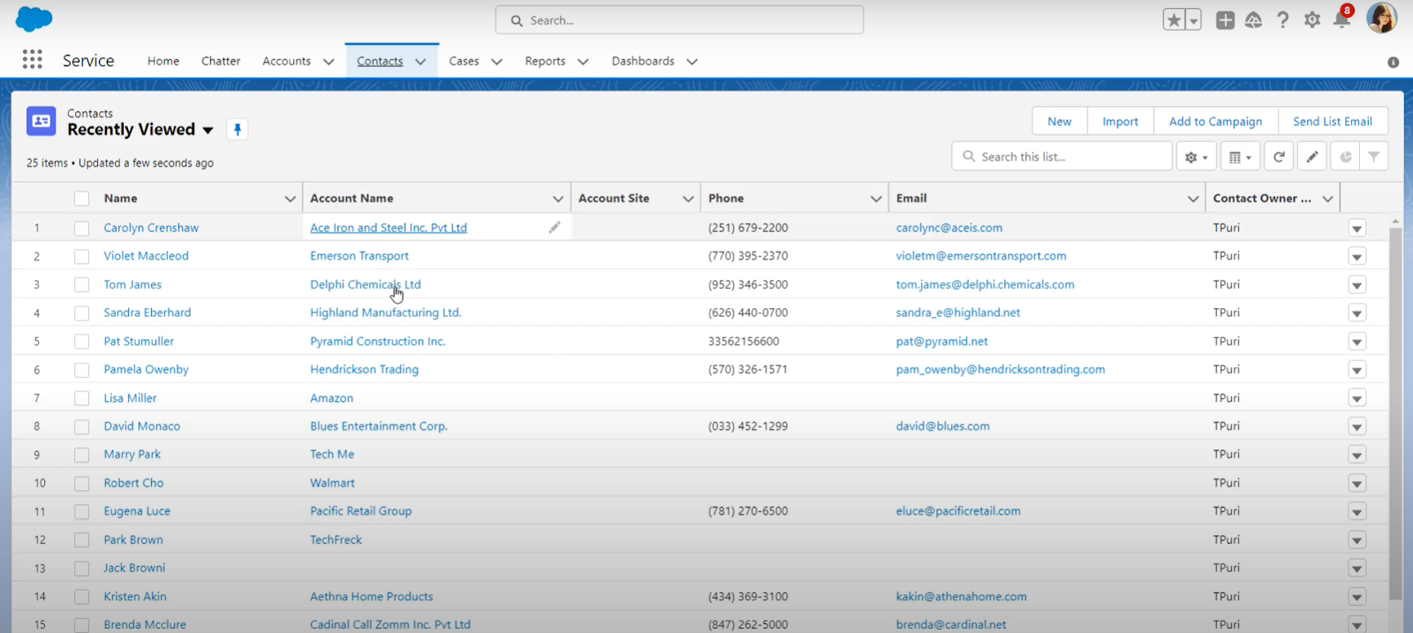The width and height of the screenshot is (1413, 633).
Task: Click the vertical scrollbar of the list
Action: (1395, 413)
